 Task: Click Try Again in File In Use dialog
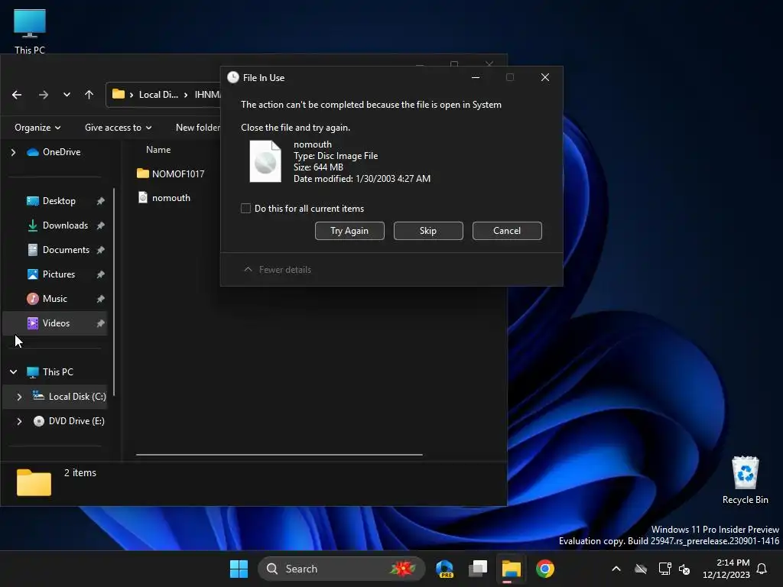coord(349,231)
